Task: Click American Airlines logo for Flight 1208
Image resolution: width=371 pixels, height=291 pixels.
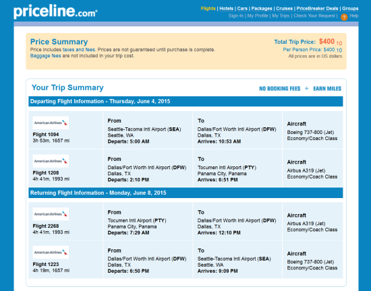Action: (x=51, y=161)
